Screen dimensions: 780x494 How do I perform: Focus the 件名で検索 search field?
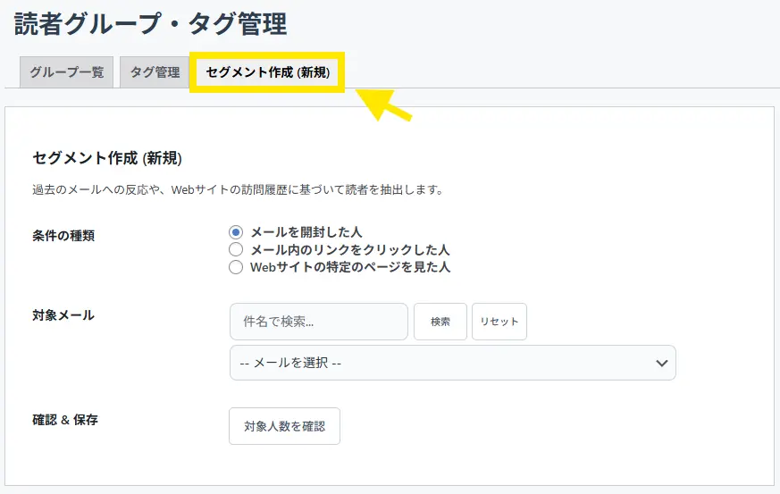click(318, 322)
